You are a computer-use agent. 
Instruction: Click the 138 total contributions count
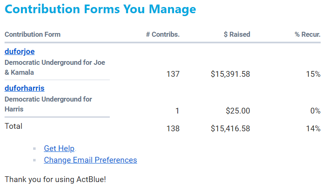pyautogui.click(x=173, y=128)
